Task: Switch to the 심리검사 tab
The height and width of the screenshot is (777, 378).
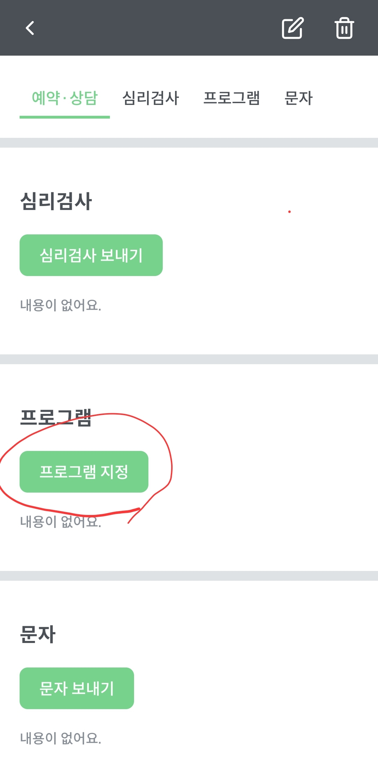Action: click(x=150, y=98)
